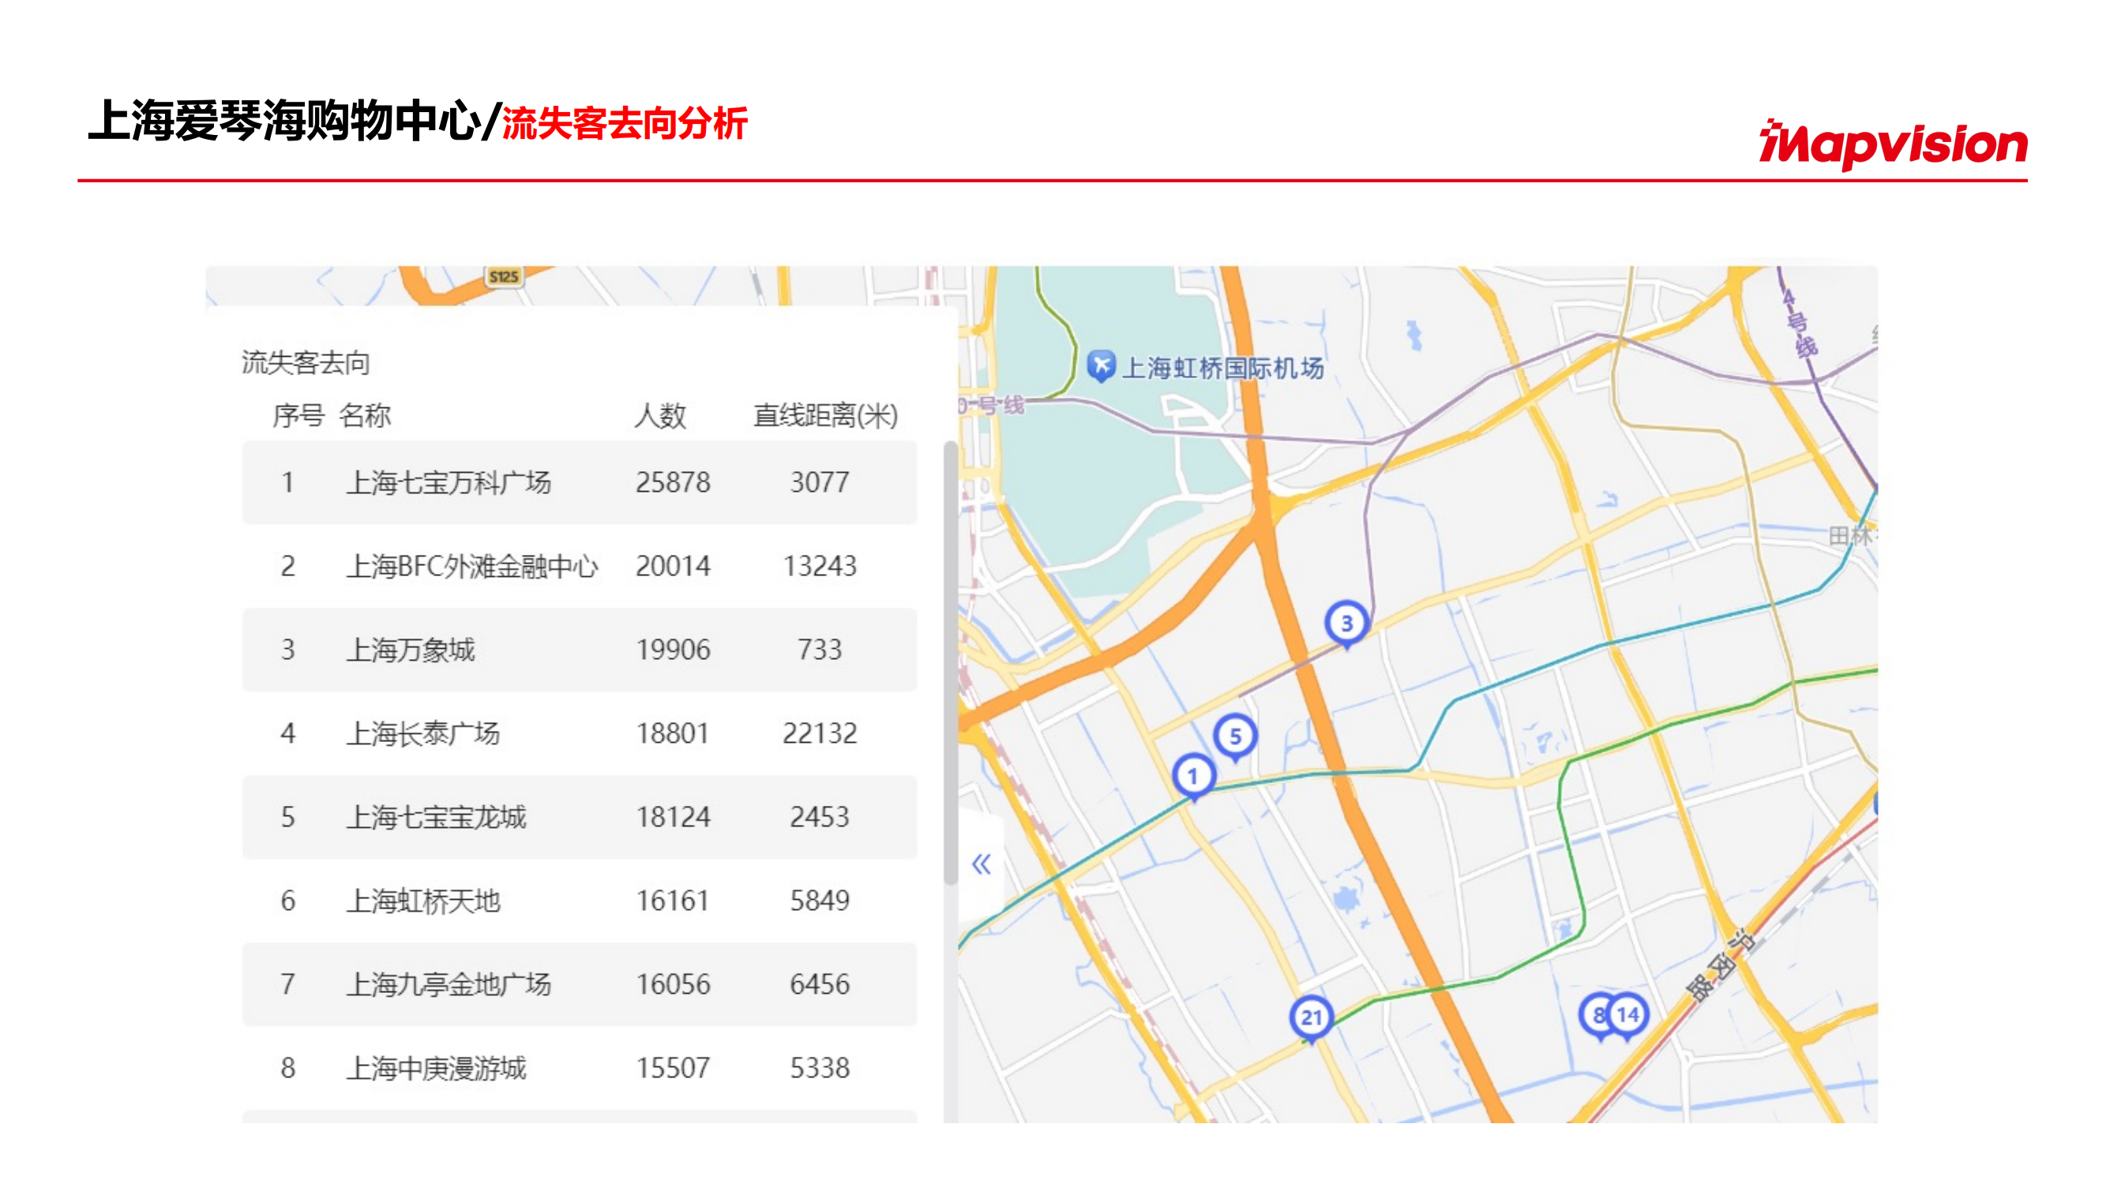
Task: Click map marker number 5
Action: pyautogui.click(x=1235, y=736)
